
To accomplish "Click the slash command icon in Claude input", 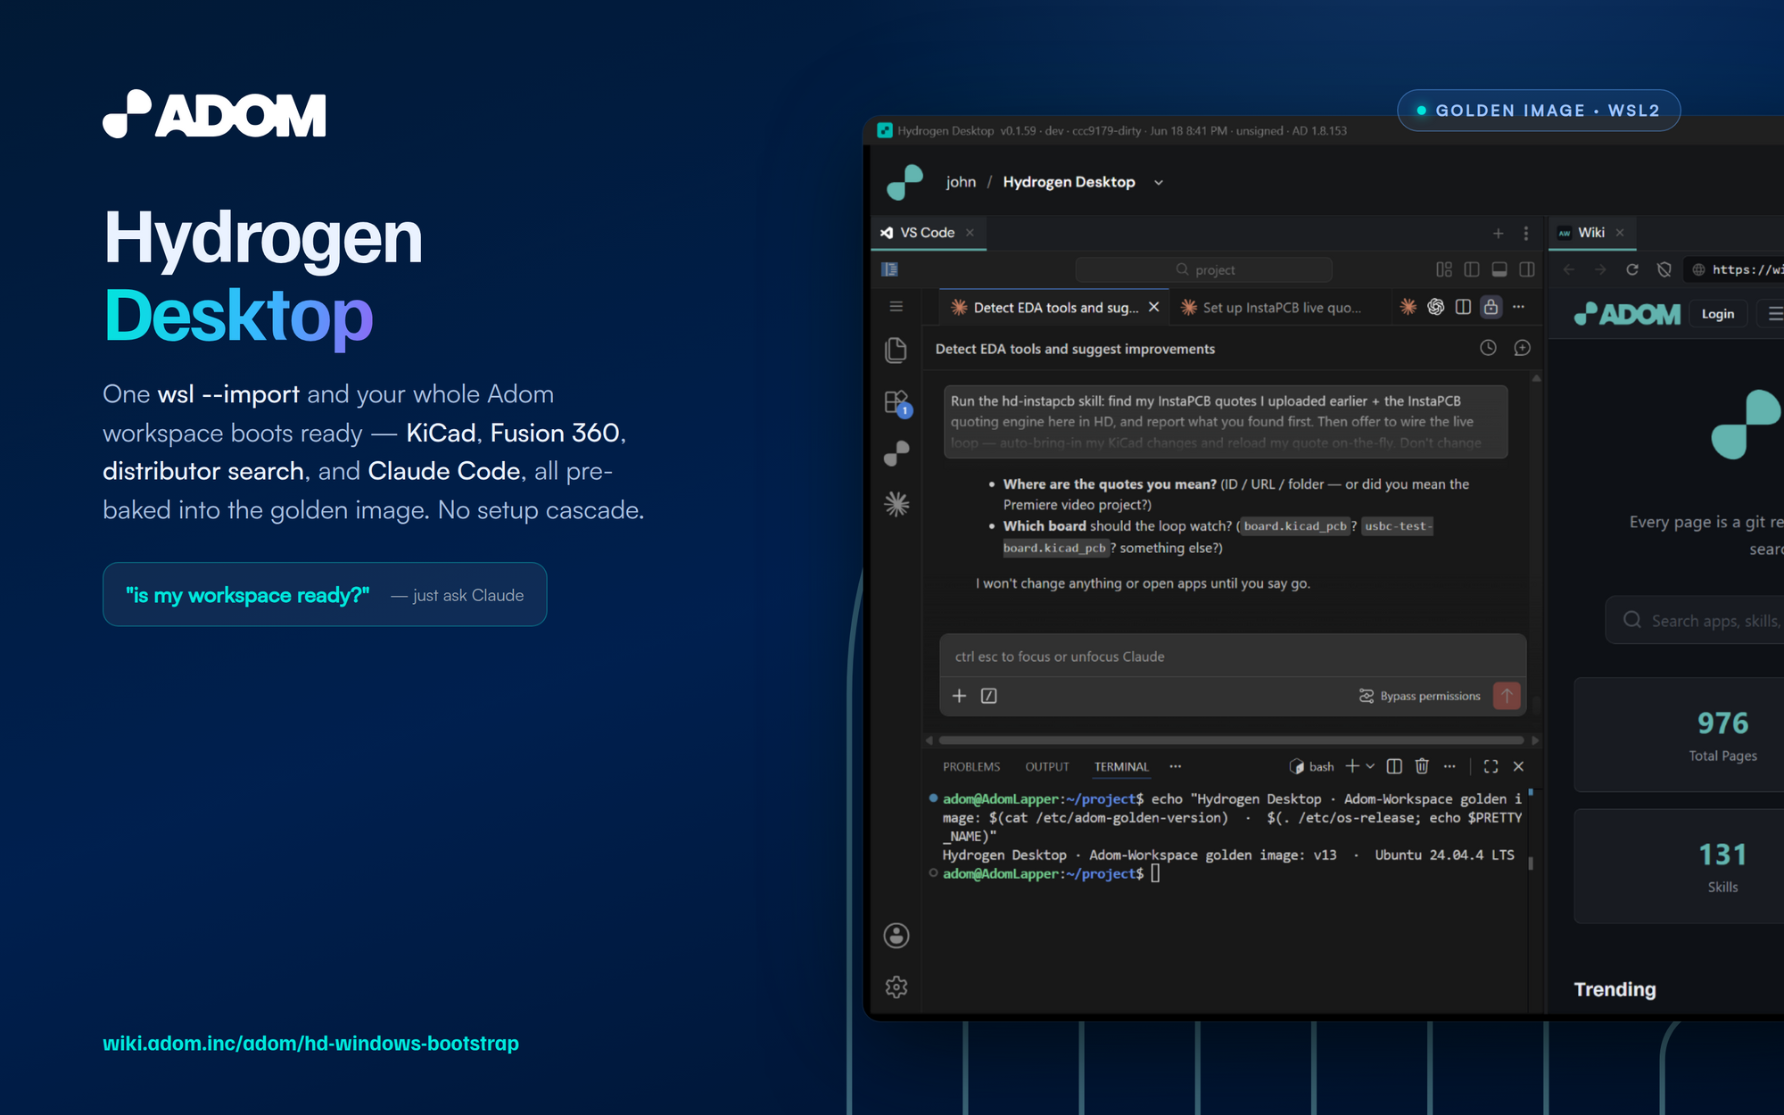I will click(x=988, y=696).
